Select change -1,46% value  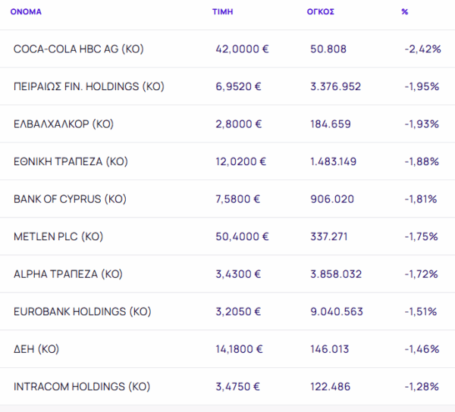422,349
